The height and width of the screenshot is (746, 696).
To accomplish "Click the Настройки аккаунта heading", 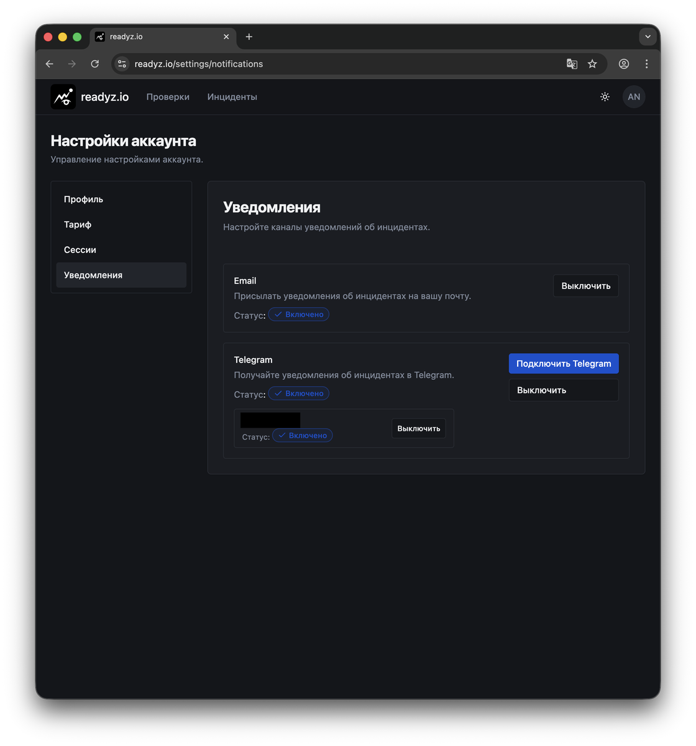I will [124, 141].
